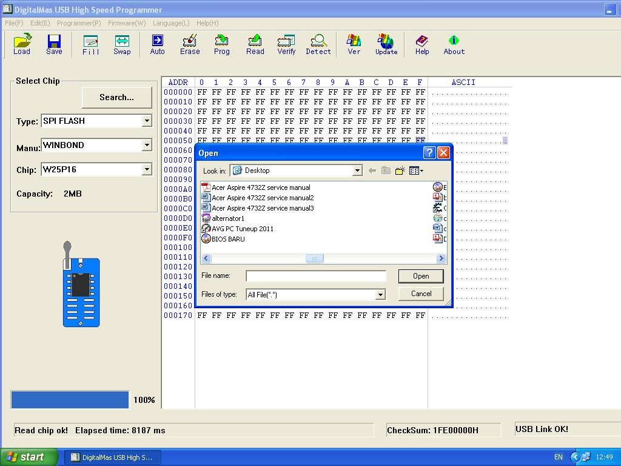Click the File name input field
This screenshot has height=466, width=621.
[315, 276]
